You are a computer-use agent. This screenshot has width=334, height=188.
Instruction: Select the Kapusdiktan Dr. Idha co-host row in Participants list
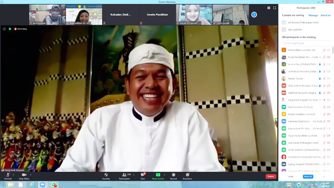pos(306,128)
